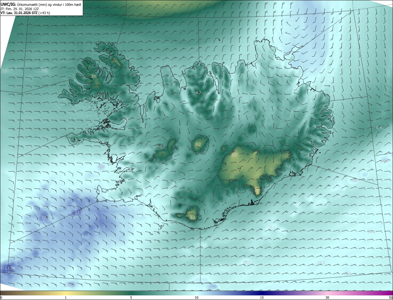The height and width of the screenshot is (300, 393).
Task: Click the 12.2 value over the ocean
Action: click(45, 217)
